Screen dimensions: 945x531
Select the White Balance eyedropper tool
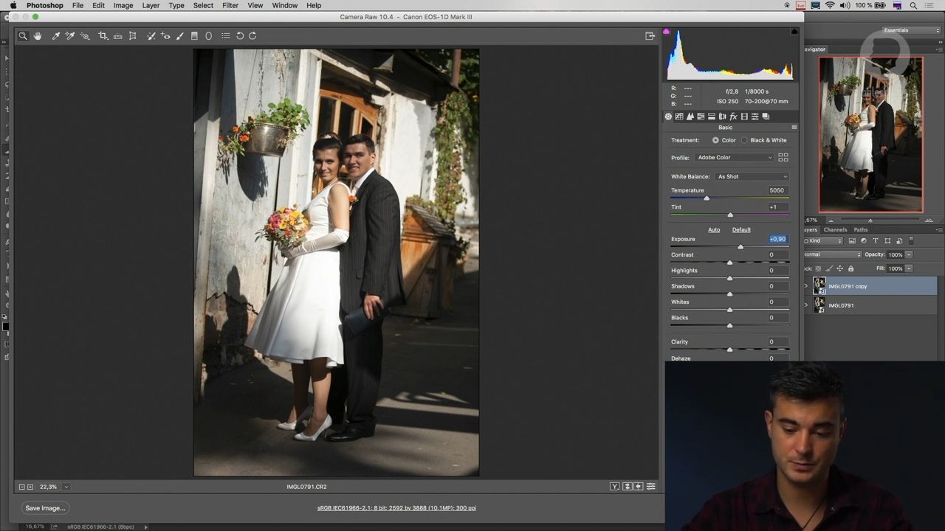point(56,35)
